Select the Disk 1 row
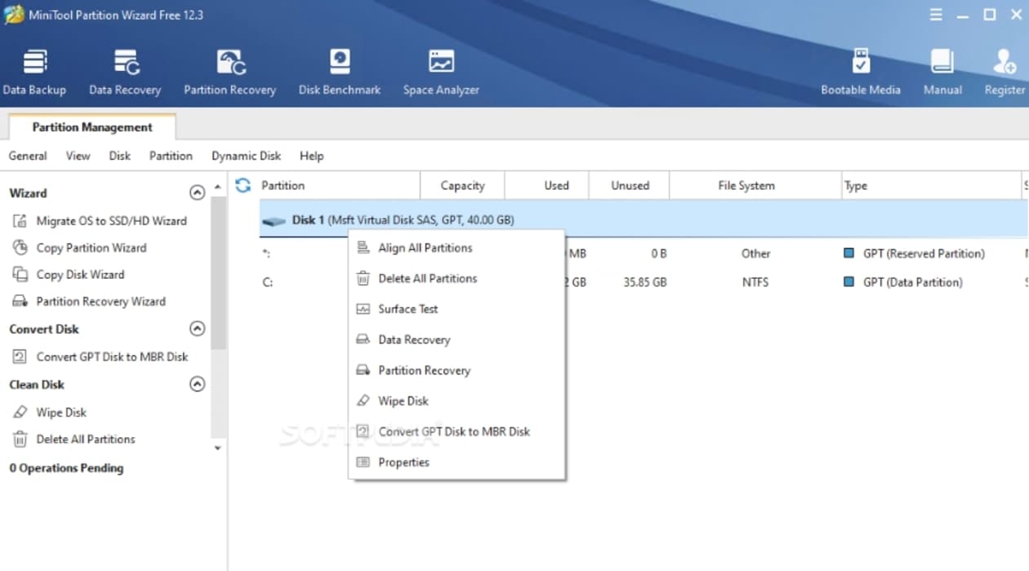The width and height of the screenshot is (1029, 571). pos(643,220)
